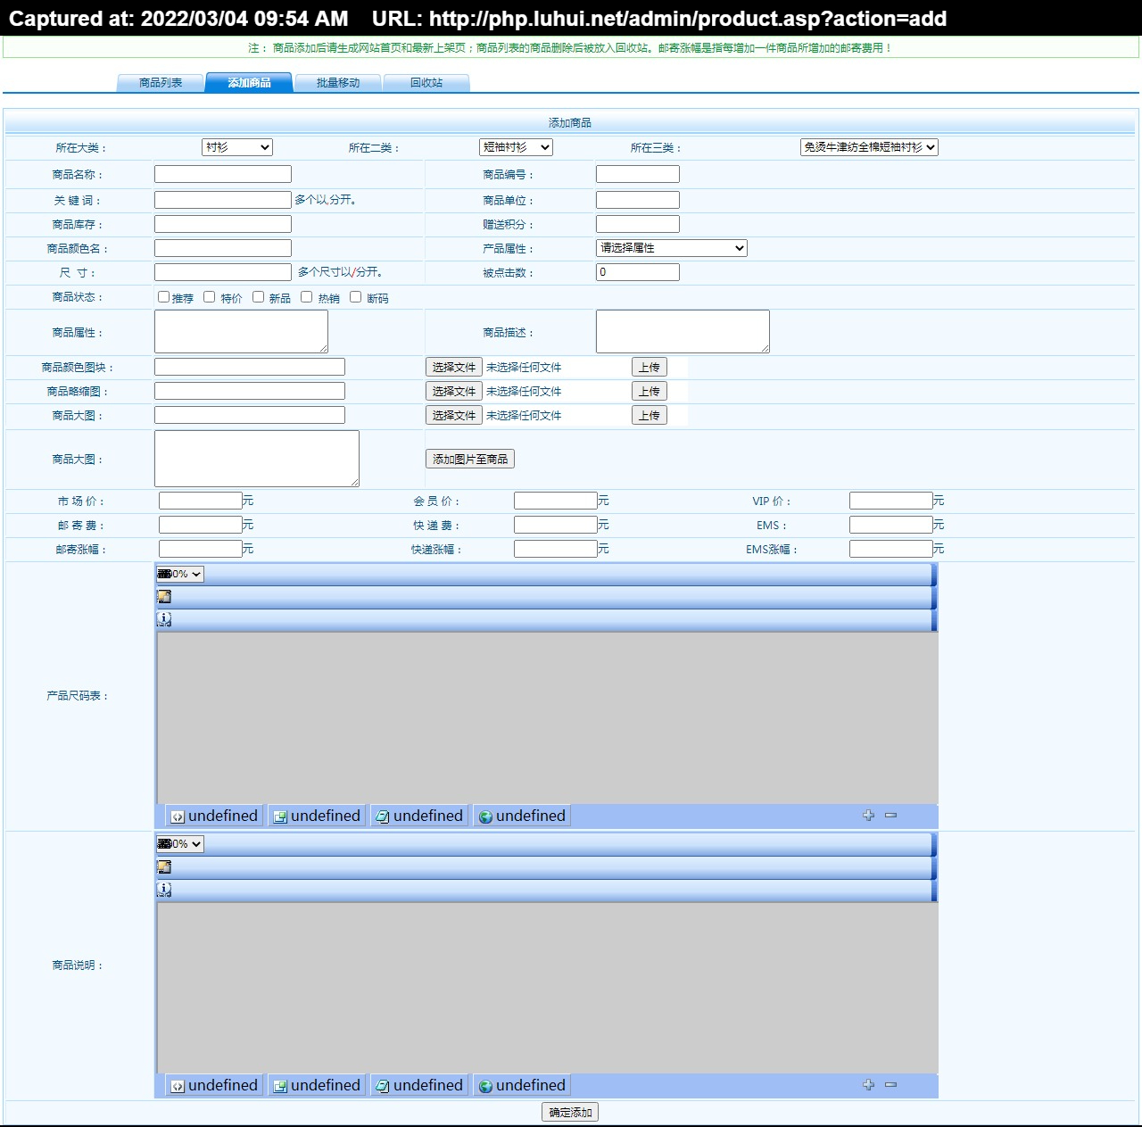Submit form with 确定添加 button
The width and height of the screenshot is (1142, 1127).
[x=570, y=1112]
